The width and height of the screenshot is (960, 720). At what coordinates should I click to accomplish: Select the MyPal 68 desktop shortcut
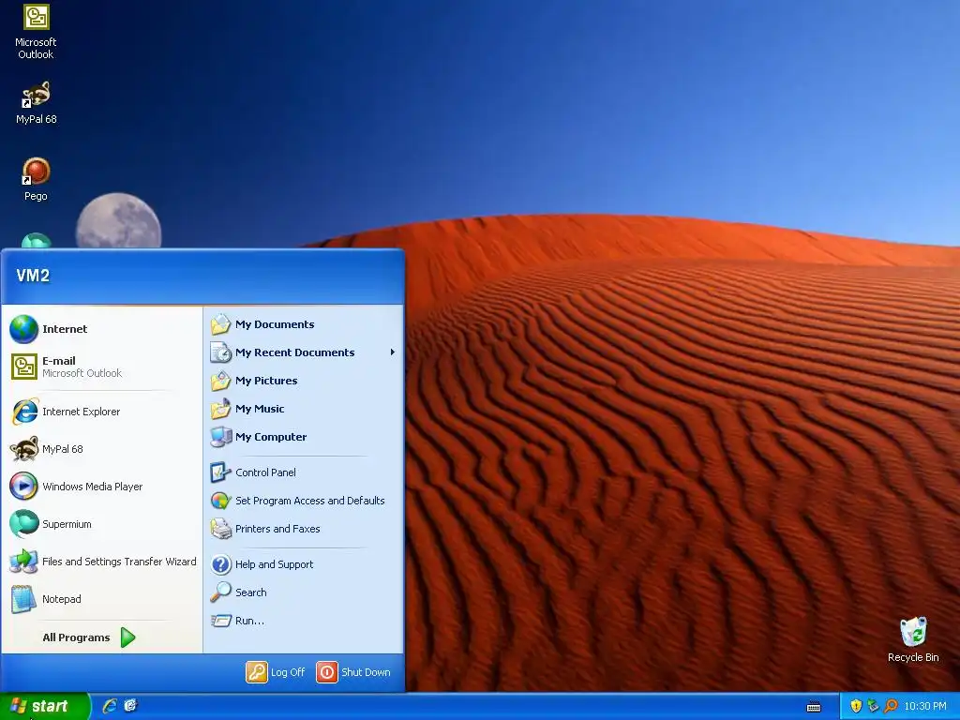tap(36, 103)
